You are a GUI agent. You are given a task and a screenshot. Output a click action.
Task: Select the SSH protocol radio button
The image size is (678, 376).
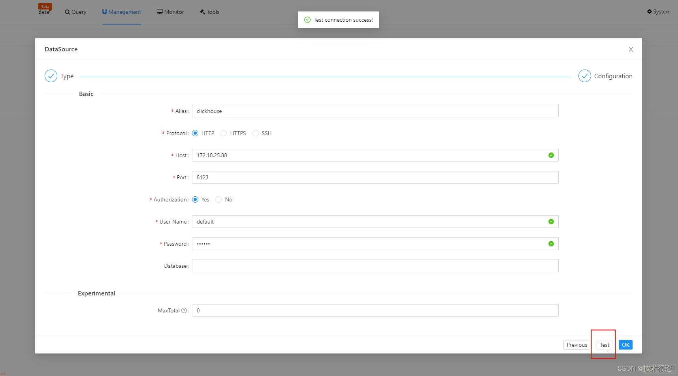[x=255, y=133]
